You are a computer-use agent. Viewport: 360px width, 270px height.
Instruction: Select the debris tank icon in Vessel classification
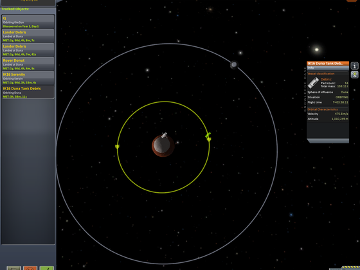(314, 83)
